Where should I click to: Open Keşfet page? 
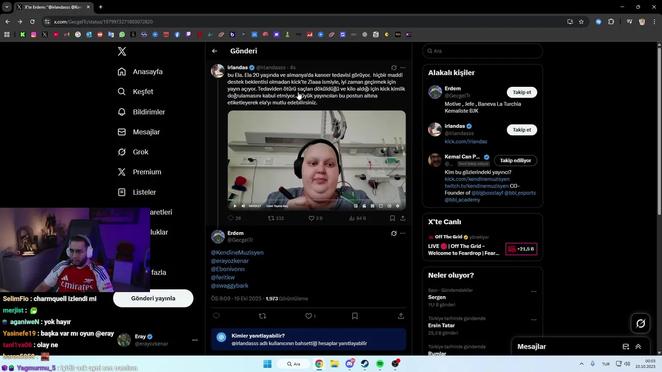pos(136,91)
